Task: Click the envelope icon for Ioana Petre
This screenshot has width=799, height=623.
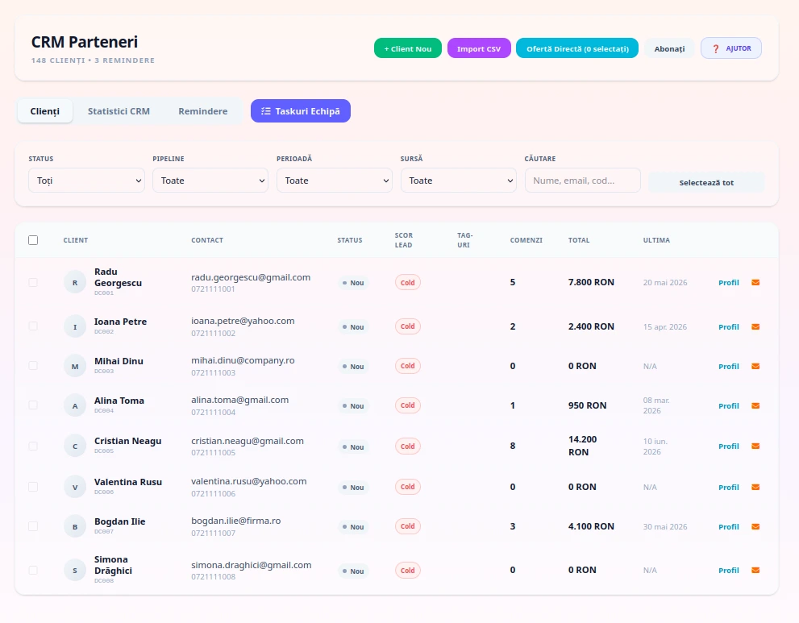Action: (755, 326)
